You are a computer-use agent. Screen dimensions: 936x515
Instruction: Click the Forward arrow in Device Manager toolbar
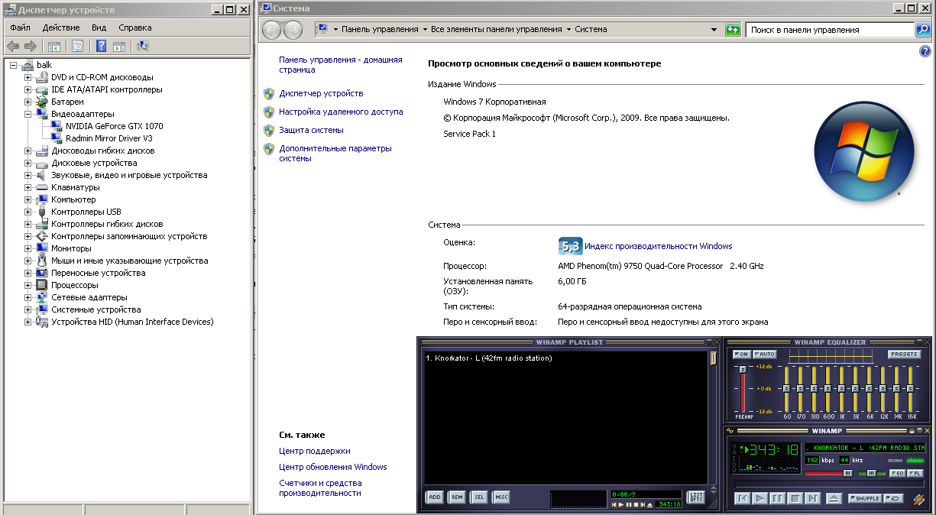click(x=31, y=46)
